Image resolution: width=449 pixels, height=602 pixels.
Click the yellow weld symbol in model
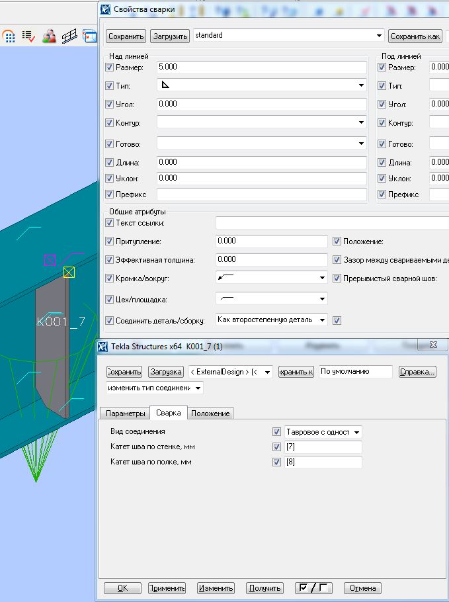point(69,272)
